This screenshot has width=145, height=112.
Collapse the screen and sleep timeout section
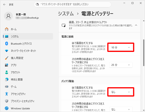point(136,25)
